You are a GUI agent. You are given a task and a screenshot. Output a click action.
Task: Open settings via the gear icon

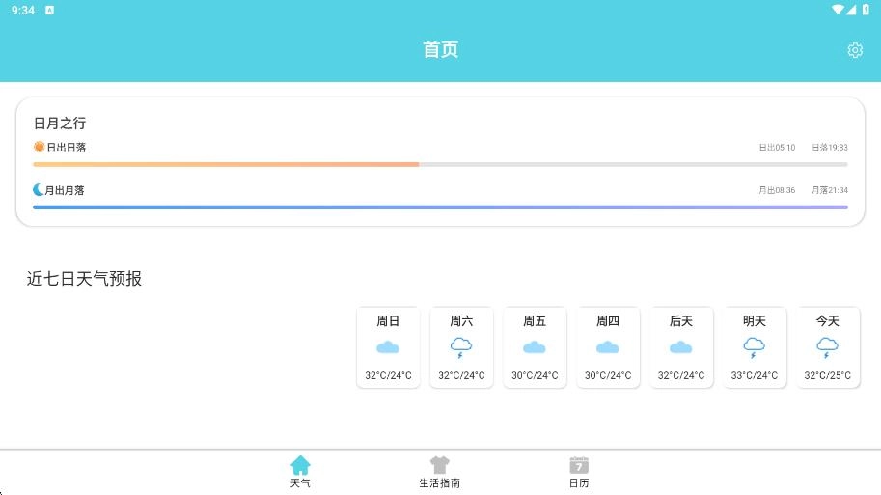[x=854, y=50]
